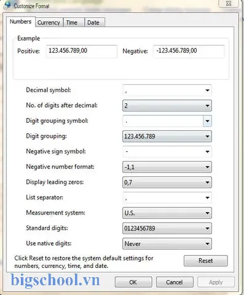Image resolution: width=244 pixels, height=295 pixels.
Task: Click the Negative example field
Action: 189,52
